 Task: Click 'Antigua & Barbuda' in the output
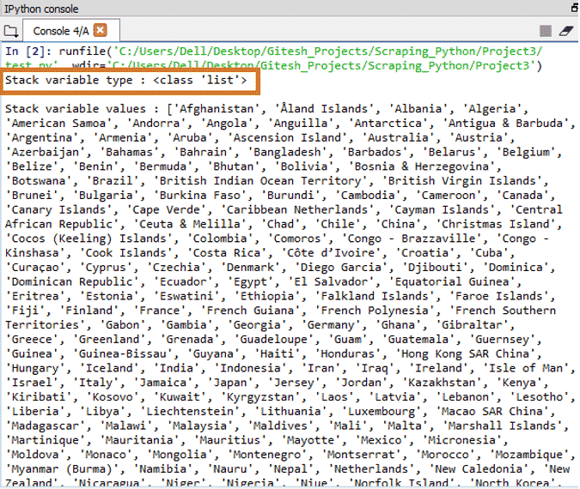tap(505, 124)
